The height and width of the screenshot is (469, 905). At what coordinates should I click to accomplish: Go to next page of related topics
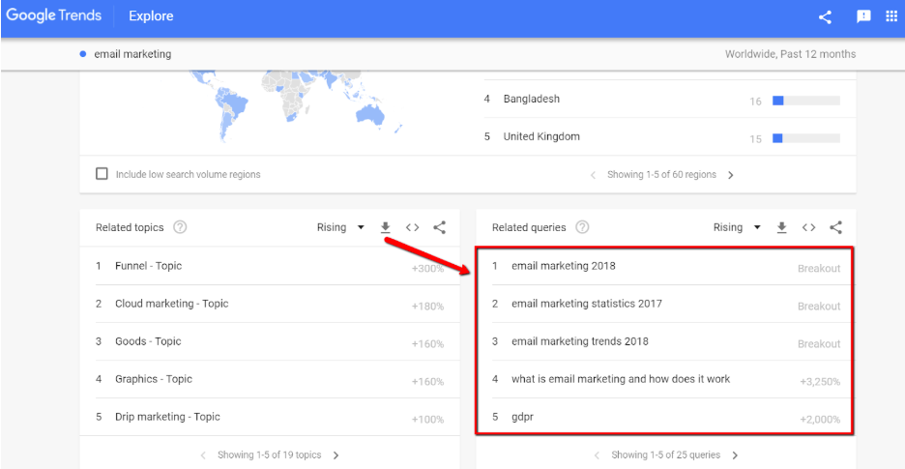[x=336, y=455]
